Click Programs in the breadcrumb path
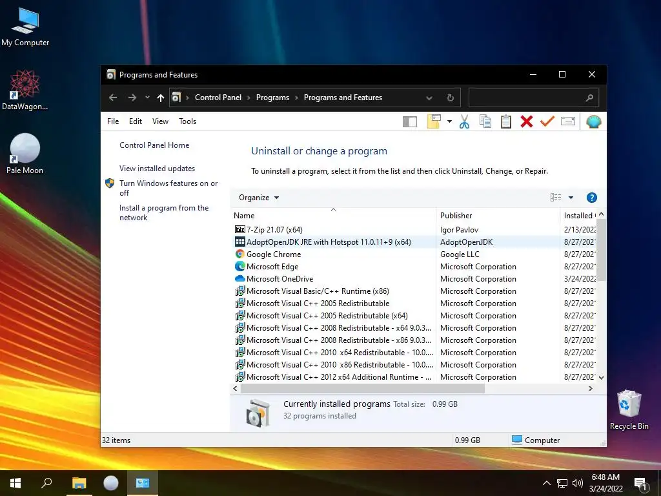Image resolution: width=661 pixels, height=496 pixels. pyautogui.click(x=273, y=98)
